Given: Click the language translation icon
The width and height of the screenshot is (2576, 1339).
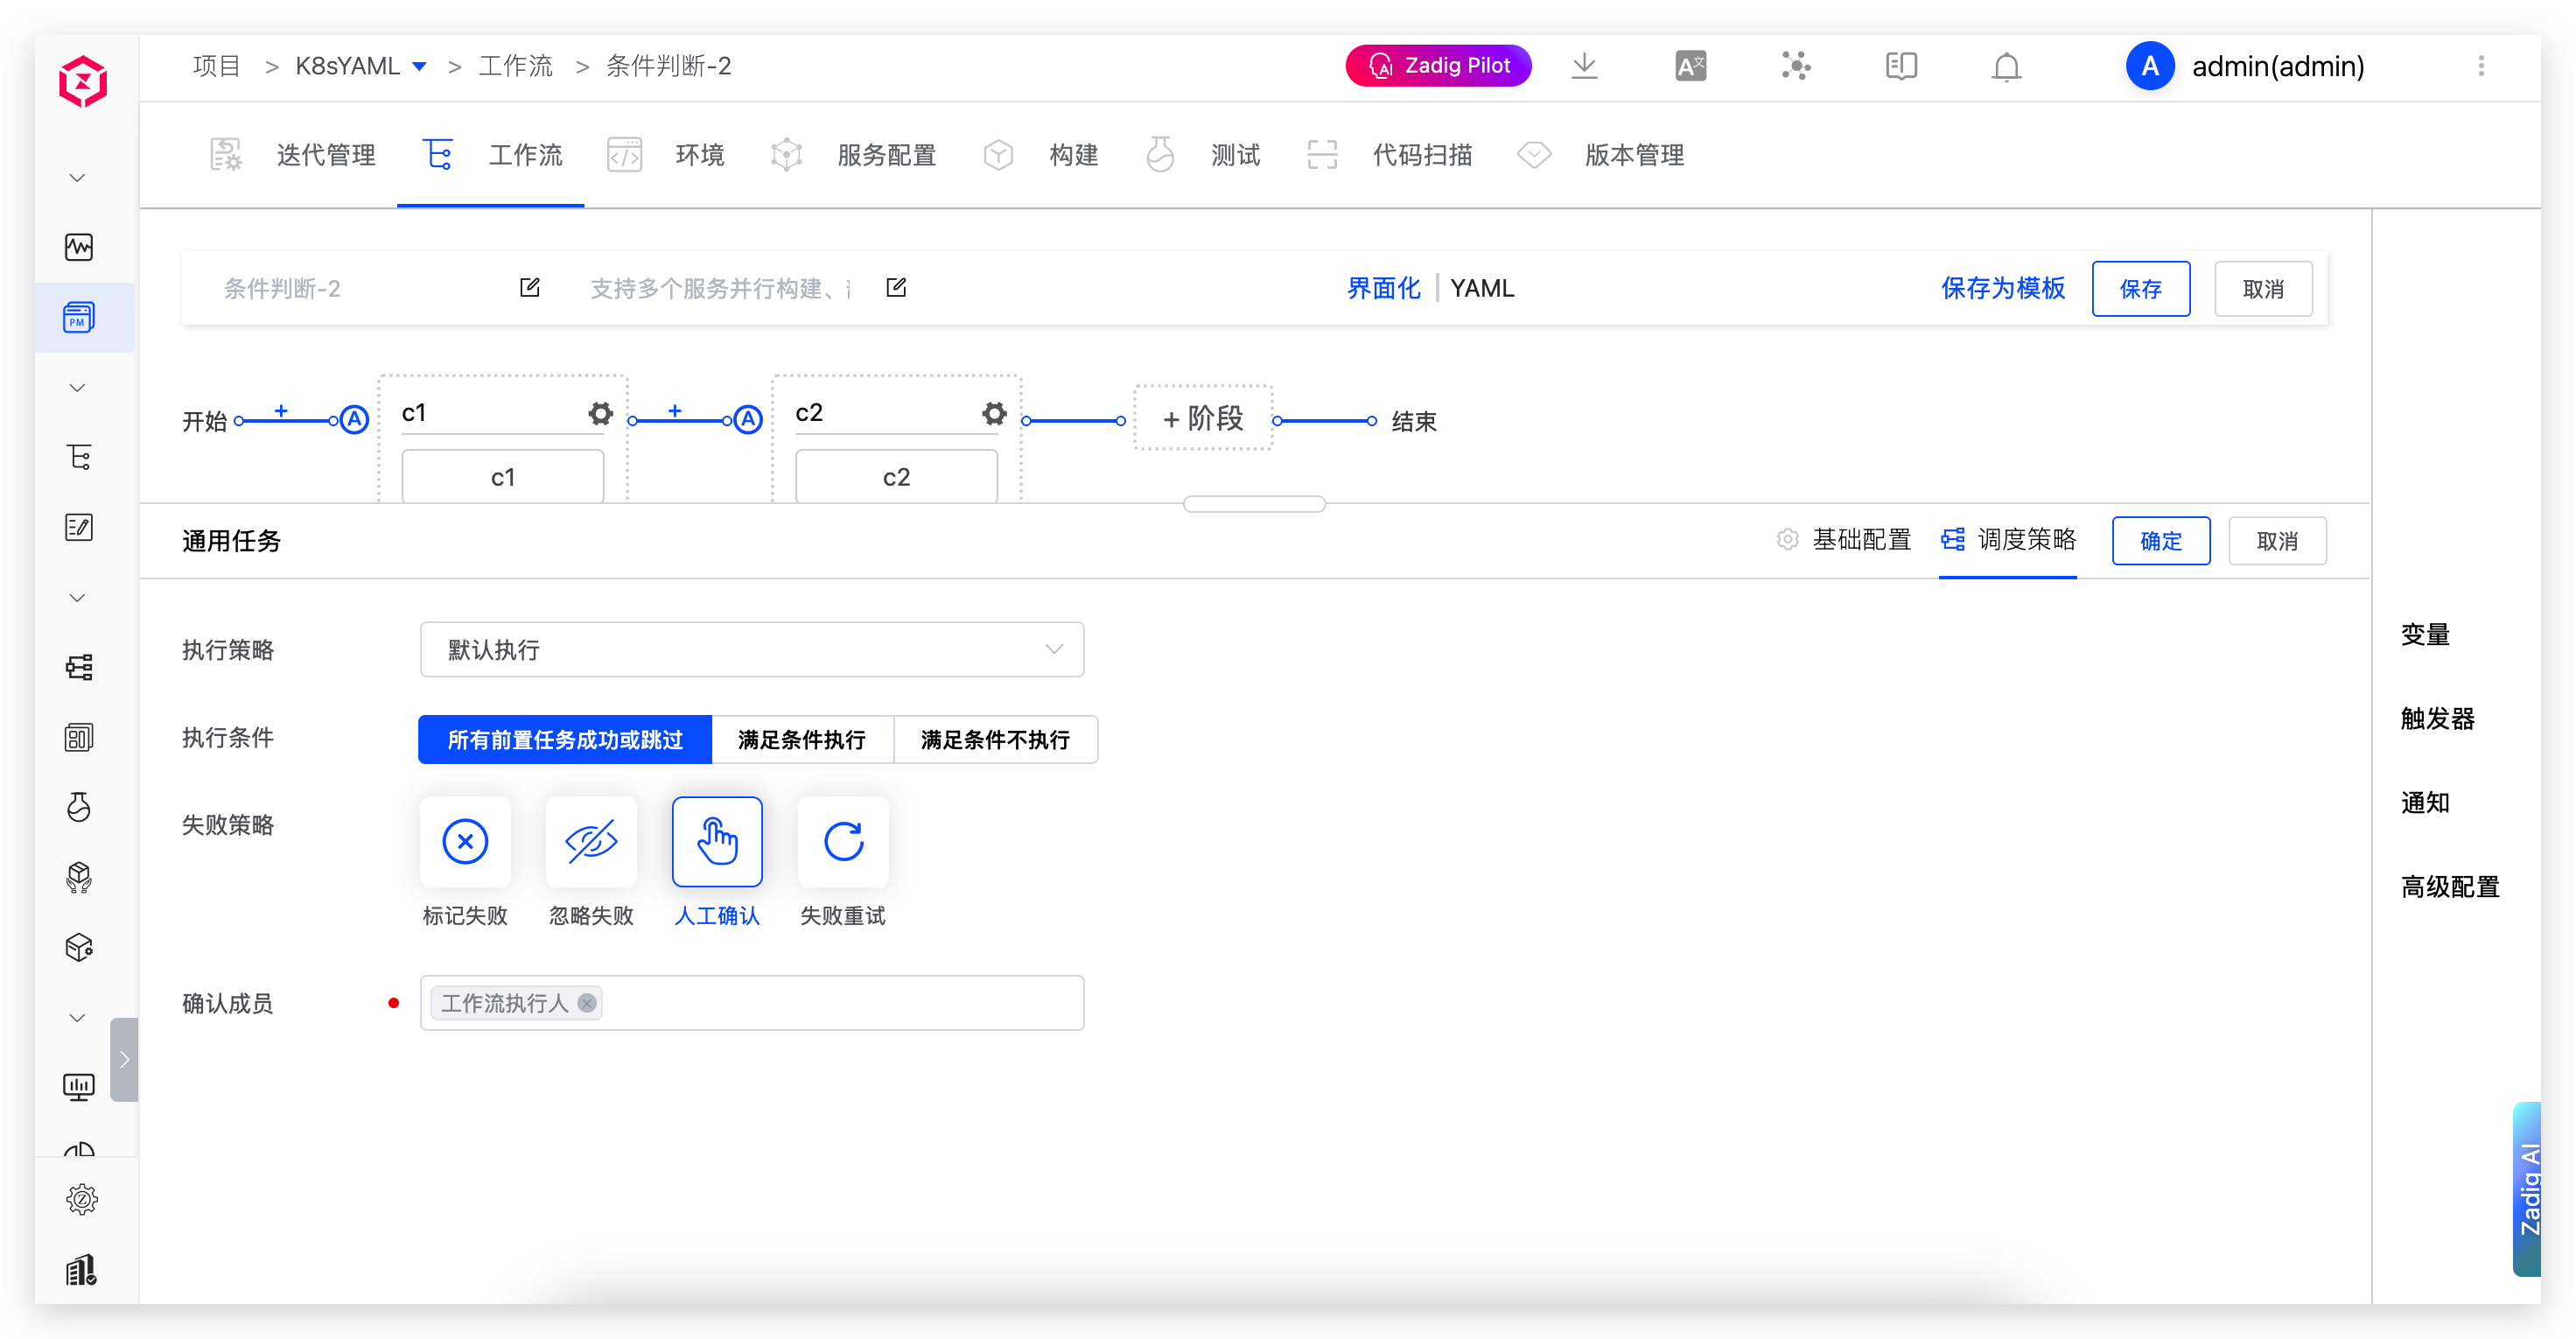Looking at the screenshot, I should [1690, 66].
